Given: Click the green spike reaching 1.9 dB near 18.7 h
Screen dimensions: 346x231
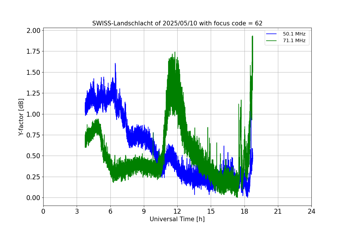Looking at the screenshot, I should pos(252,37).
